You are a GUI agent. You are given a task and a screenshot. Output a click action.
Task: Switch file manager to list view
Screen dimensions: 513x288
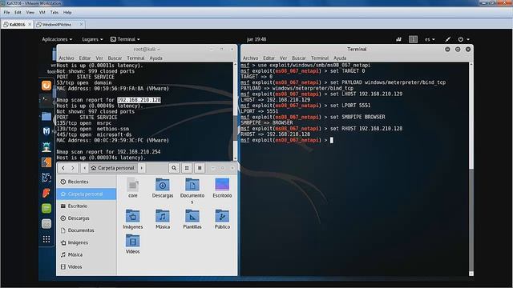[200, 168]
